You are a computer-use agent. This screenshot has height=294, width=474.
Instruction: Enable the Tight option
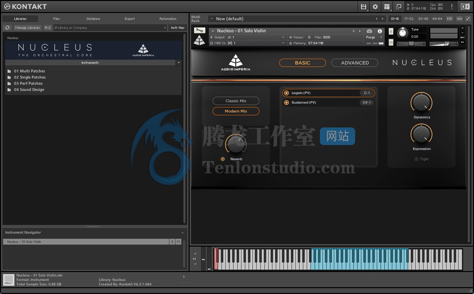tap(416, 159)
